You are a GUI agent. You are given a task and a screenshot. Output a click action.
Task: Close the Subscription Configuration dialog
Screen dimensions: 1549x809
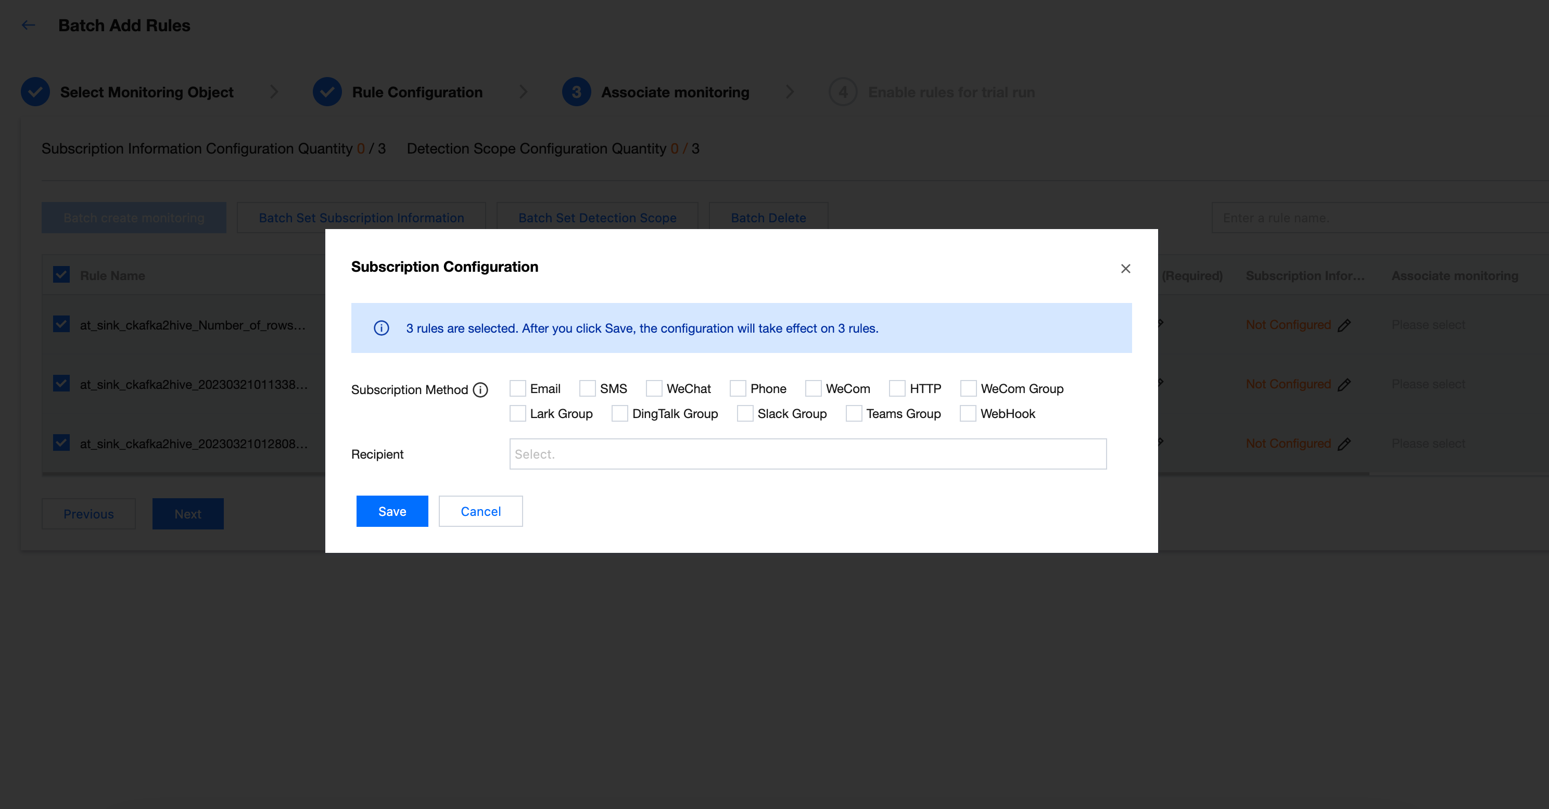[1125, 268]
